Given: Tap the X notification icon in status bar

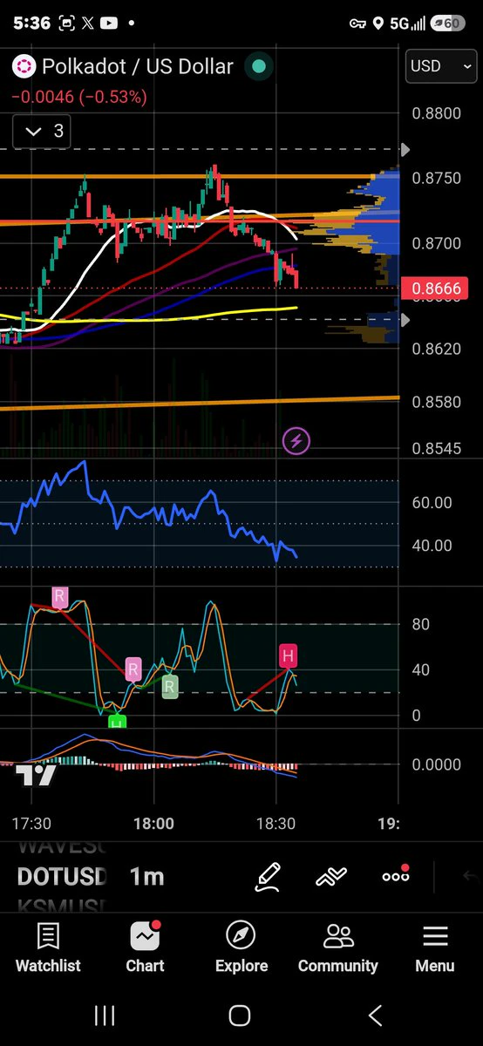Looking at the screenshot, I should click(87, 24).
